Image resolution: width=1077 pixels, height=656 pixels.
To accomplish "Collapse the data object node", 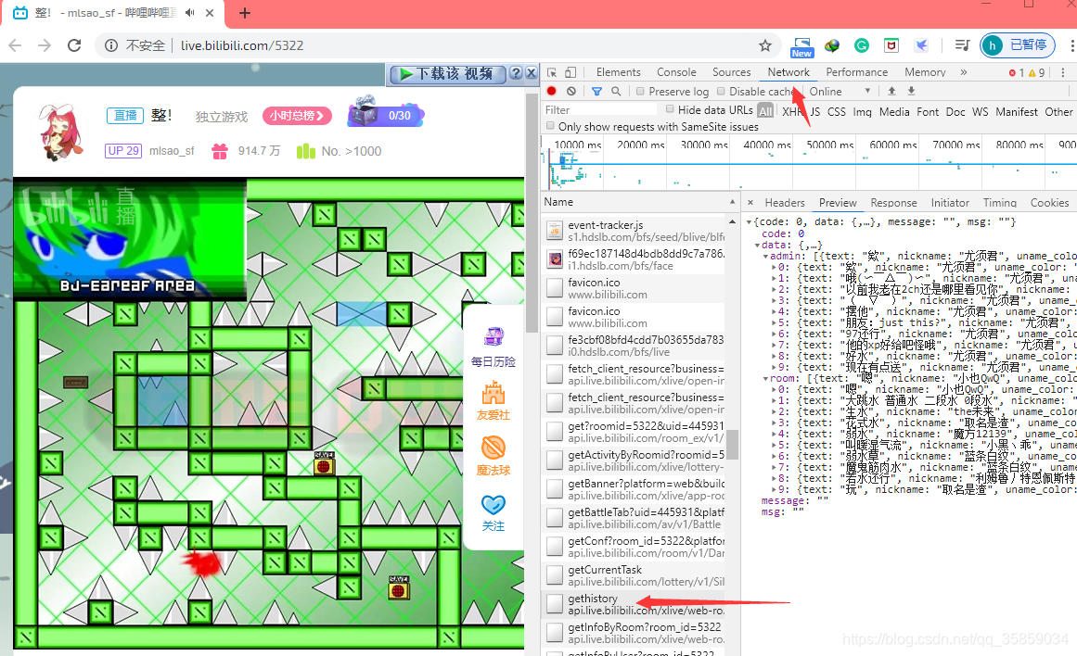I will 758,245.
